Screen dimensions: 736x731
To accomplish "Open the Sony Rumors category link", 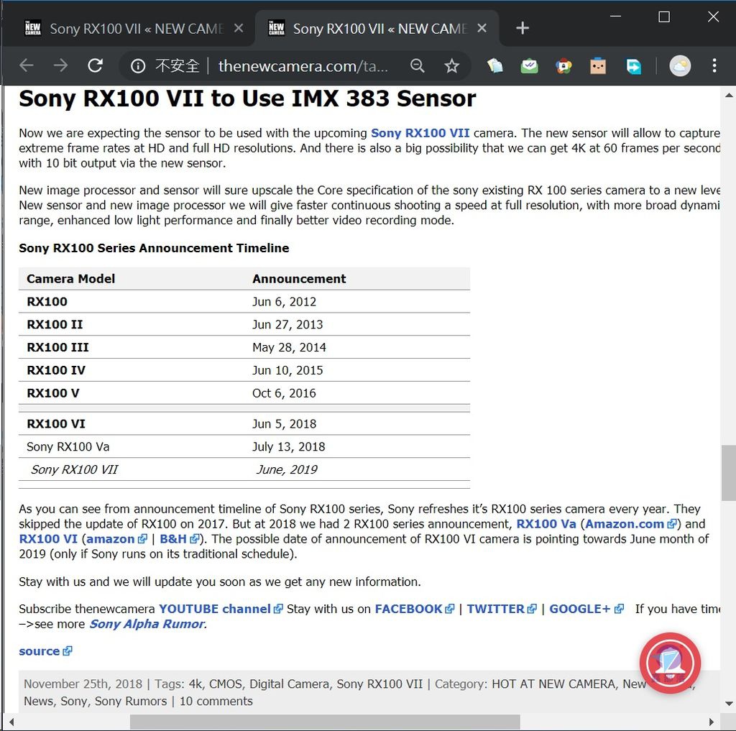I will 131,701.
